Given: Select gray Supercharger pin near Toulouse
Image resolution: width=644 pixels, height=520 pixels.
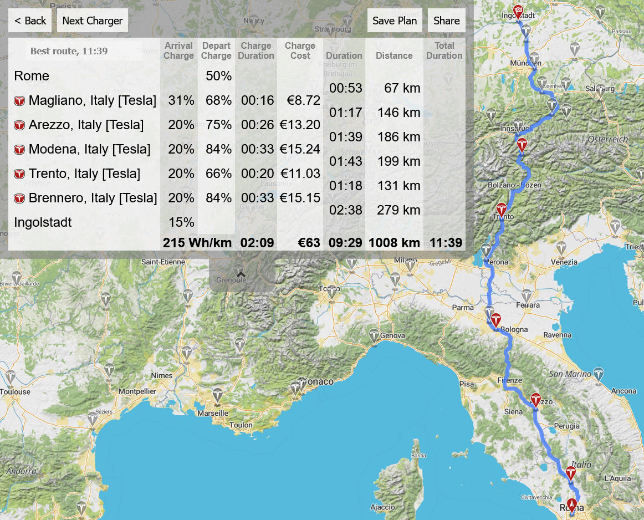Looking at the screenshot, I should 11,377.
